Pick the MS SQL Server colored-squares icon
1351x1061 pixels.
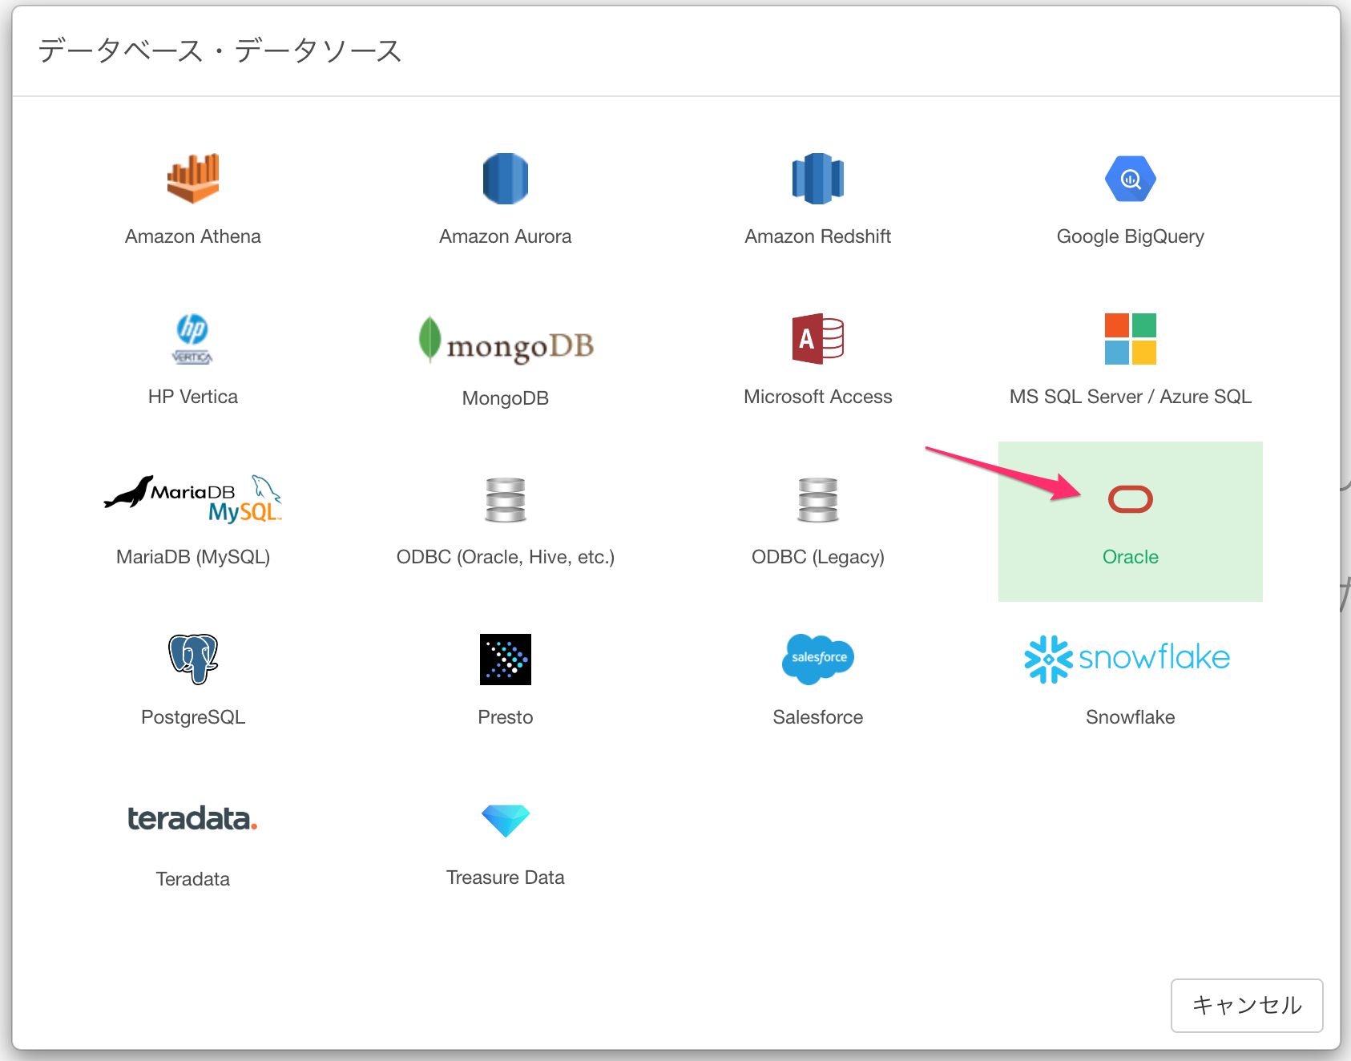tap(1131, 339)
